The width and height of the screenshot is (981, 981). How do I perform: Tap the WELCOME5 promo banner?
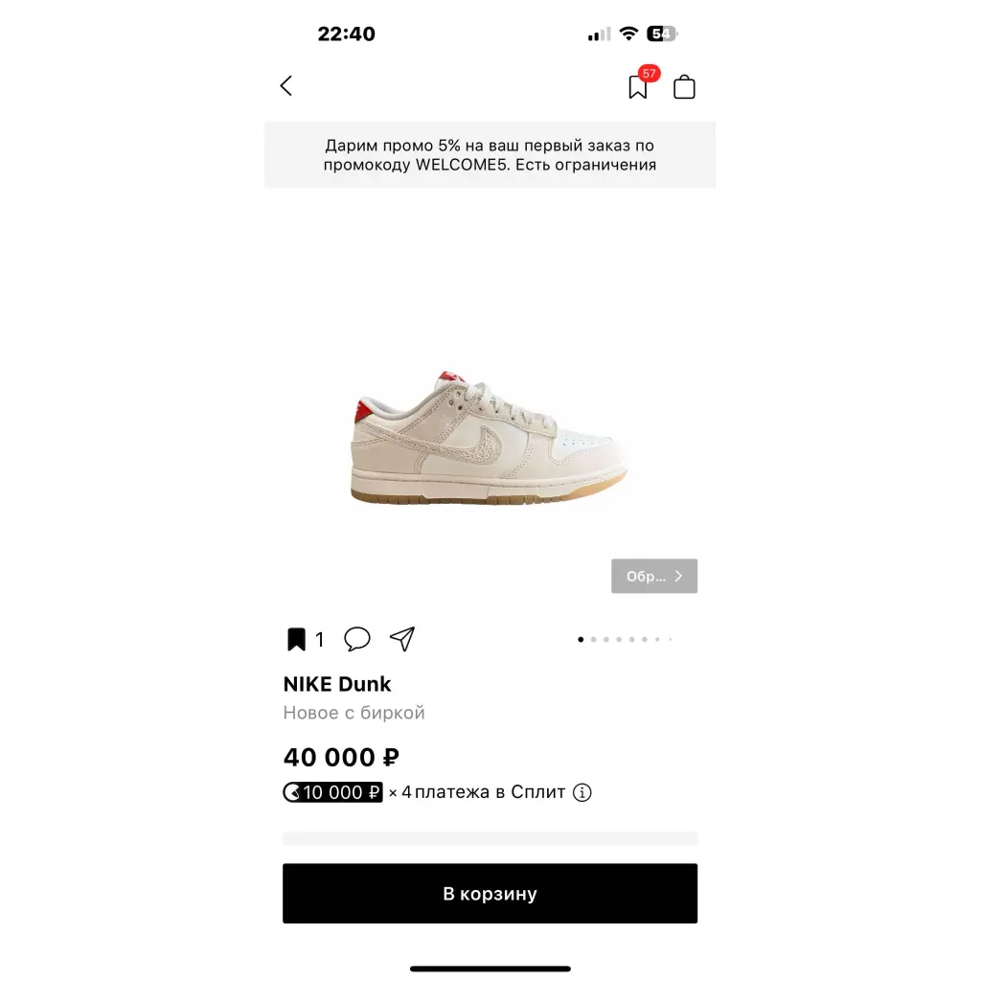click(490, 154)
